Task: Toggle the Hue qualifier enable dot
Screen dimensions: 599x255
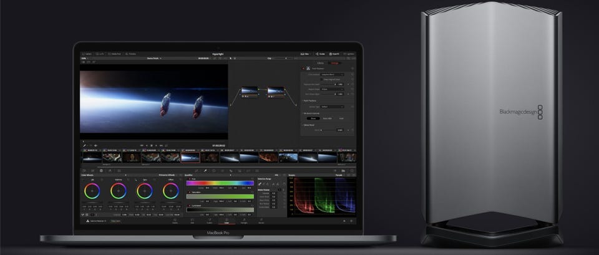Action: [x=189, y=179]
